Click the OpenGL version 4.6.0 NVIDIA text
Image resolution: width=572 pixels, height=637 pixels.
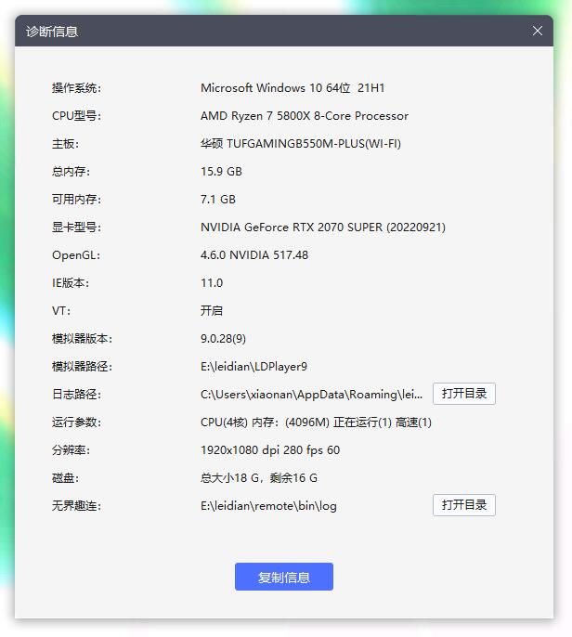point(253,255)
